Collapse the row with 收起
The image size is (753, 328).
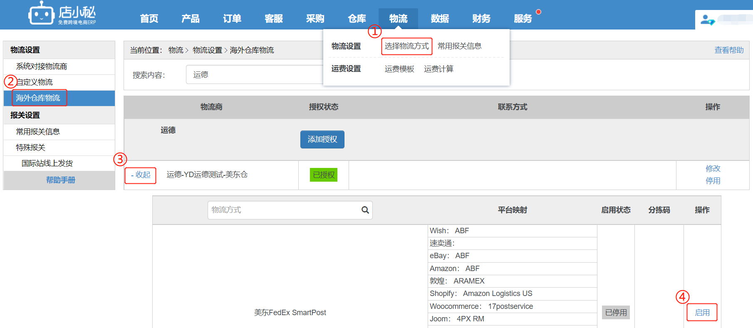141,175
